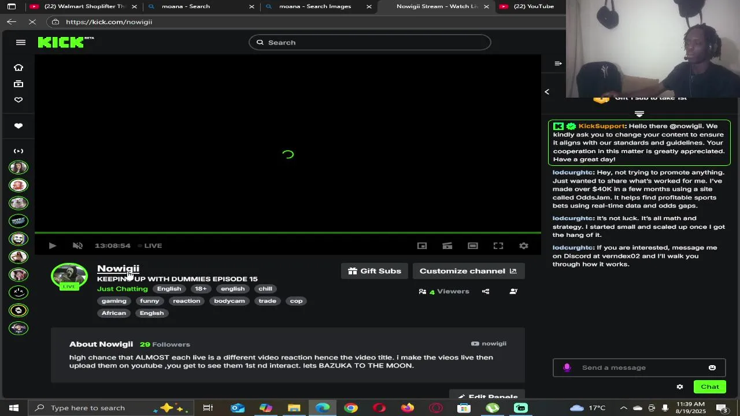
Task: Click the Gift Subs button
Action: coord(375,271)
